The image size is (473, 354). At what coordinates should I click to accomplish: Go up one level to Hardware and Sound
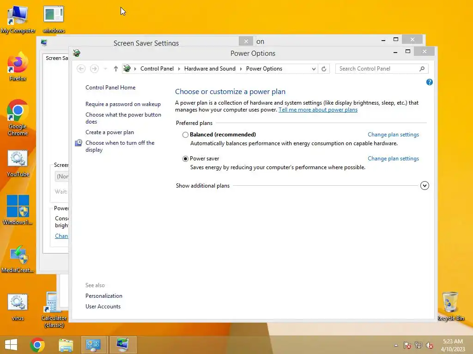point(115,69)
